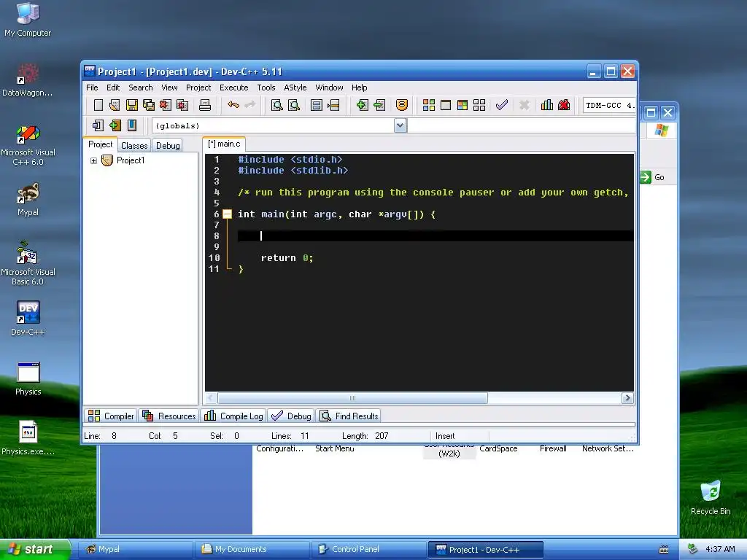Click the Goto bookmark icon in second toolbar
This screenshot has width=747, height=560.
pos(131,125)
